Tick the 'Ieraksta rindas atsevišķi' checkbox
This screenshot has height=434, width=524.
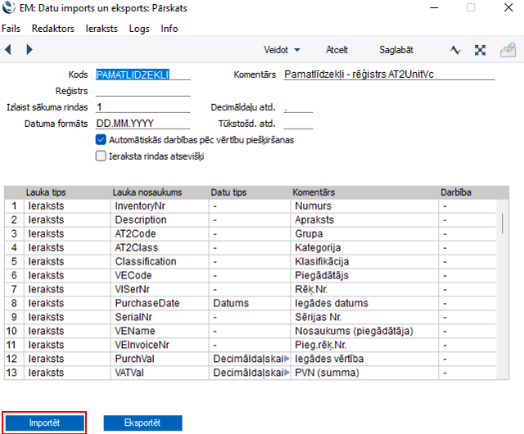point(102,156)
